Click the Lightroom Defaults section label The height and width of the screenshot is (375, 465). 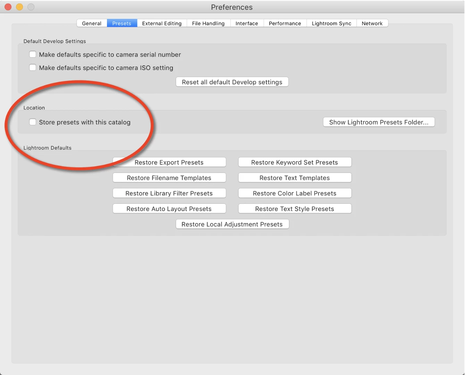click(47, 148)
